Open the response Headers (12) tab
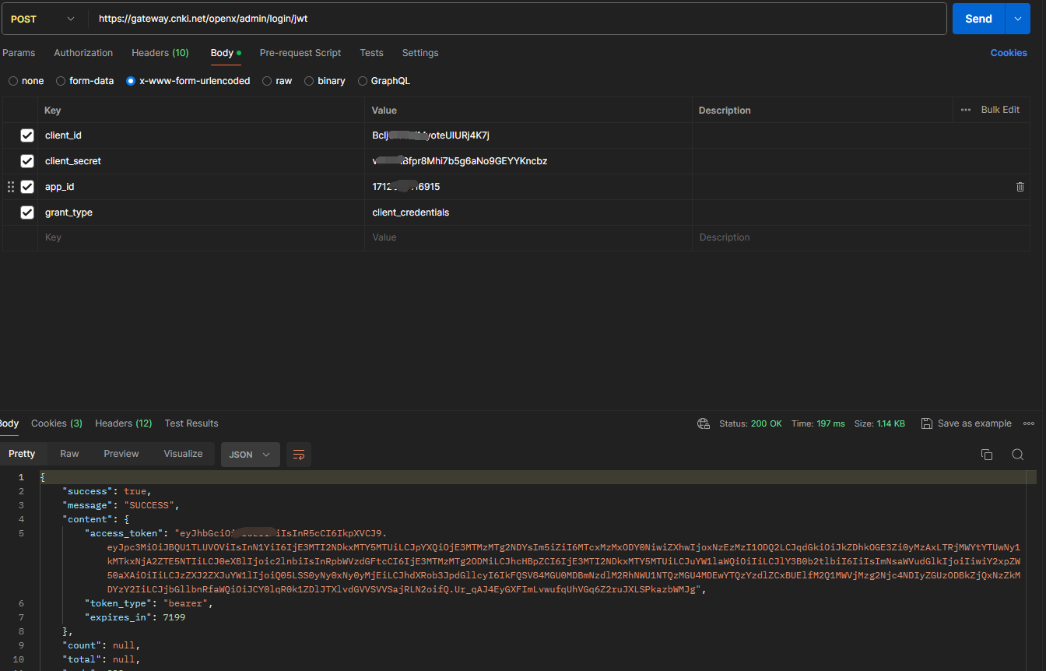1046x671 pixels. coord(124,423)
